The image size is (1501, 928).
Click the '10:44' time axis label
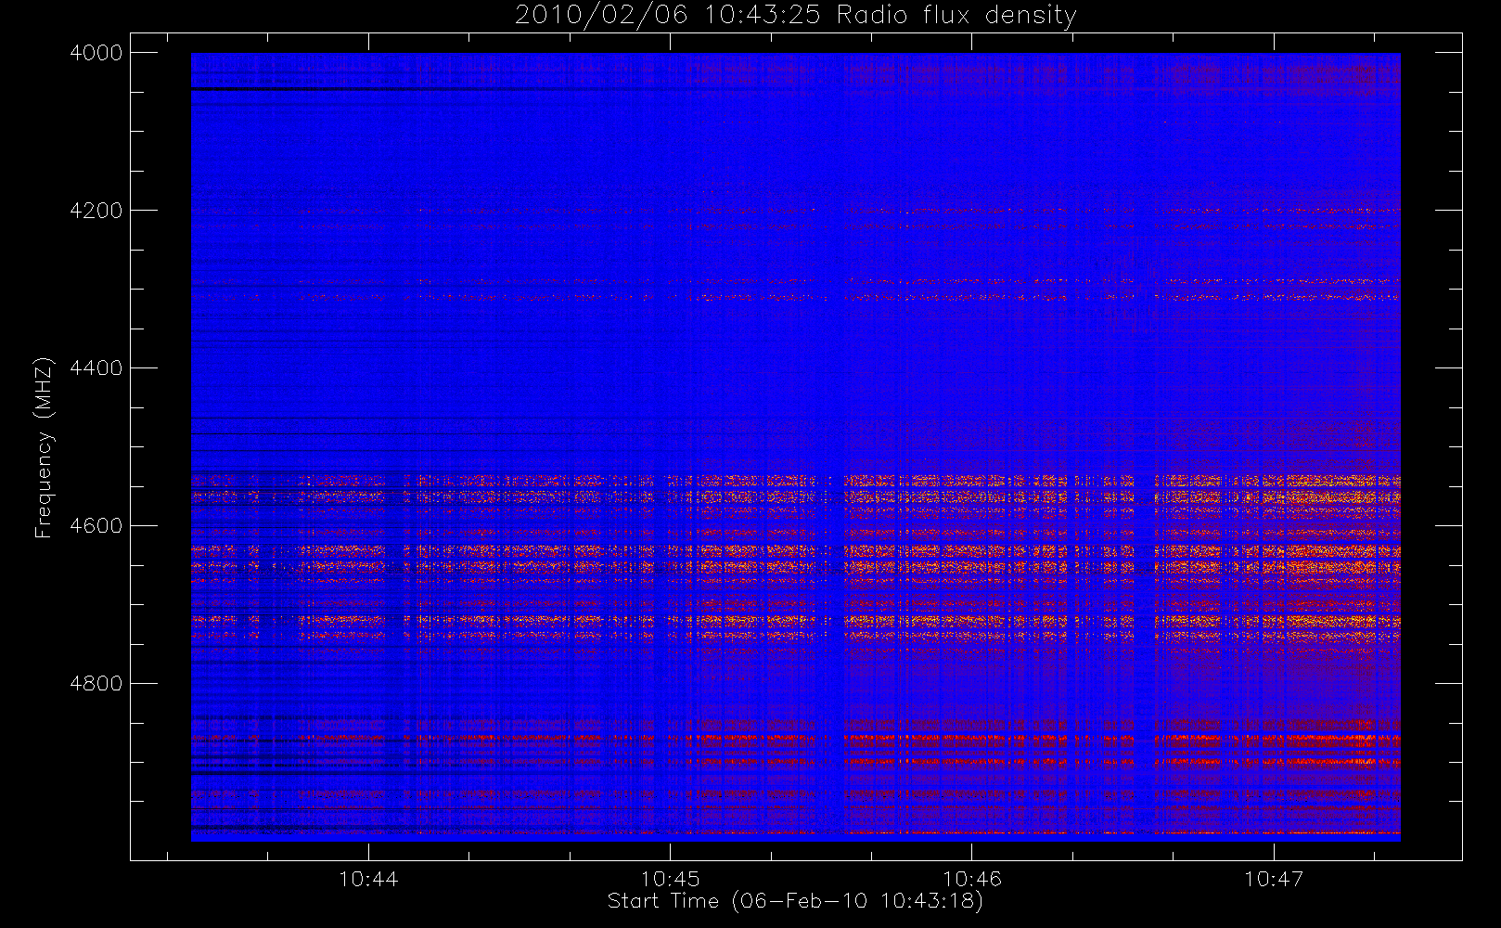pyautogui.click(x=368, y=879)
